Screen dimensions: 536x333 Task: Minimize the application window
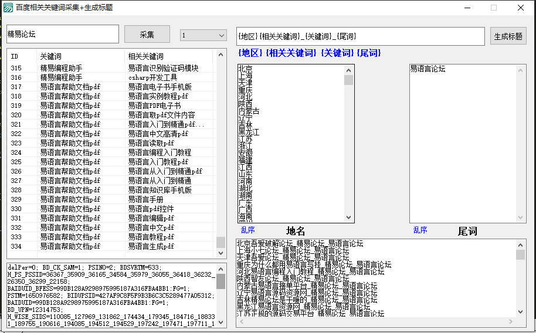pos(467,8)
